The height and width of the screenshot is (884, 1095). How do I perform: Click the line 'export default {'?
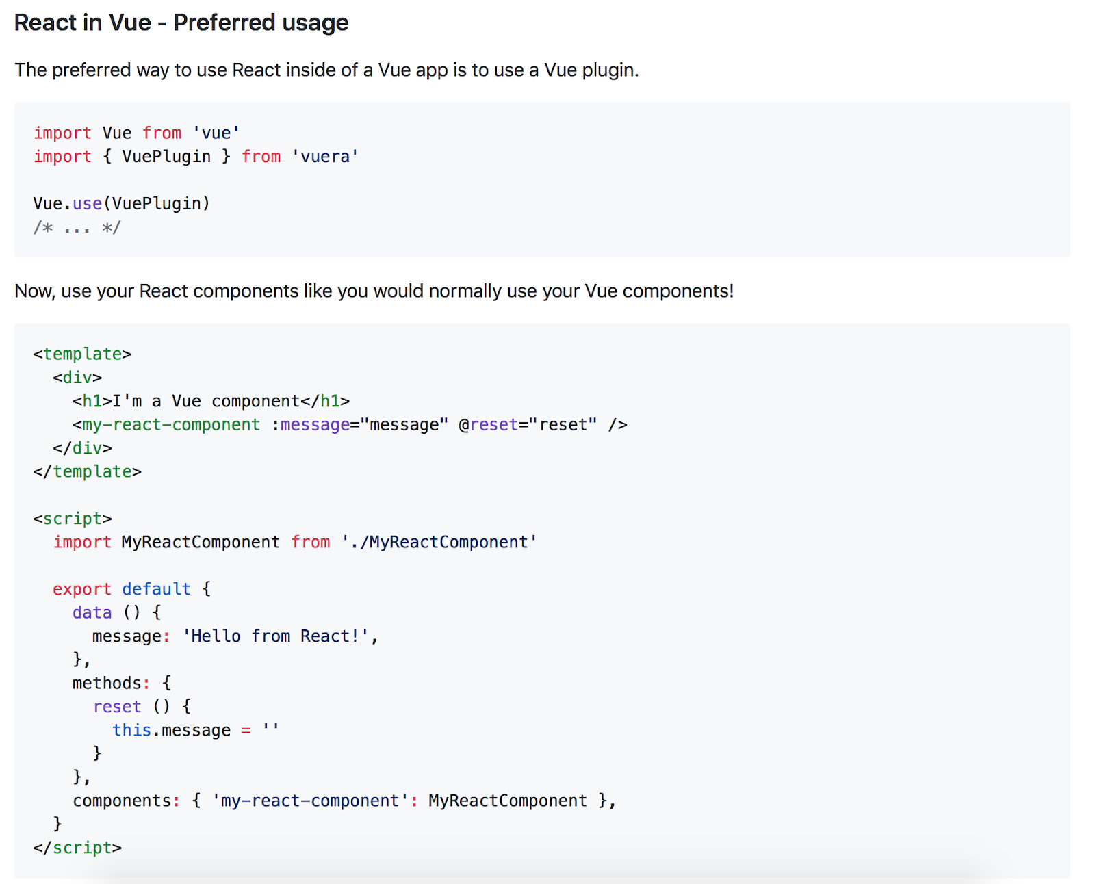(132, 589)
